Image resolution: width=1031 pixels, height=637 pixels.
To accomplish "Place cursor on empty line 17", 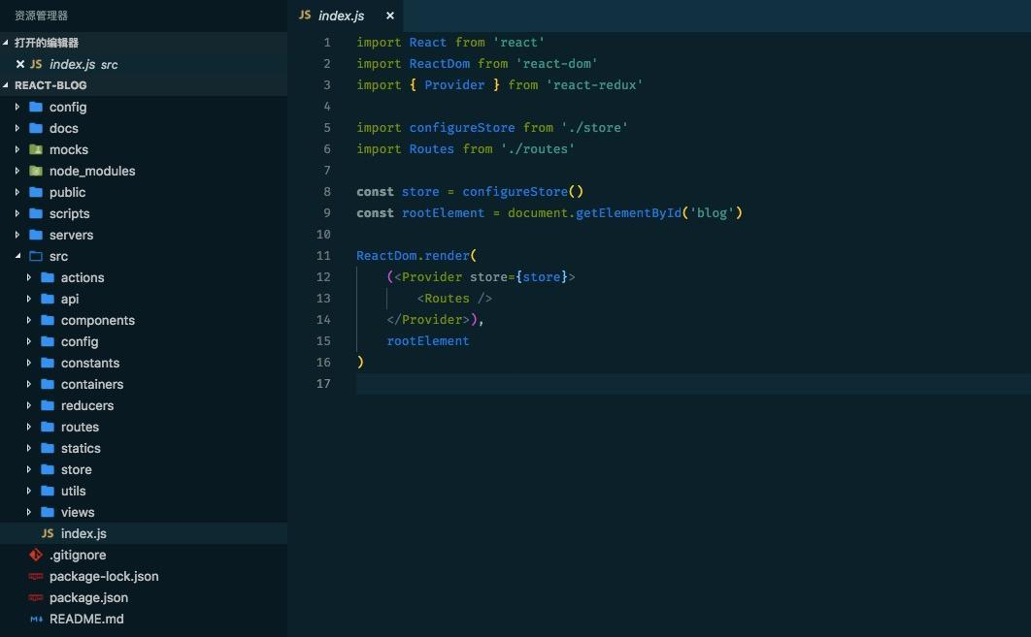I will coord(693,384).
